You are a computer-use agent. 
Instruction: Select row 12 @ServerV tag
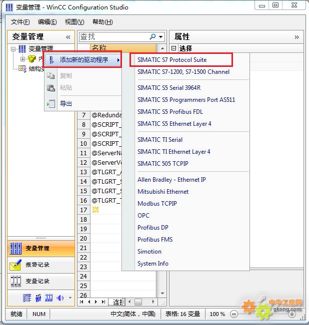[x=106, y=163]
